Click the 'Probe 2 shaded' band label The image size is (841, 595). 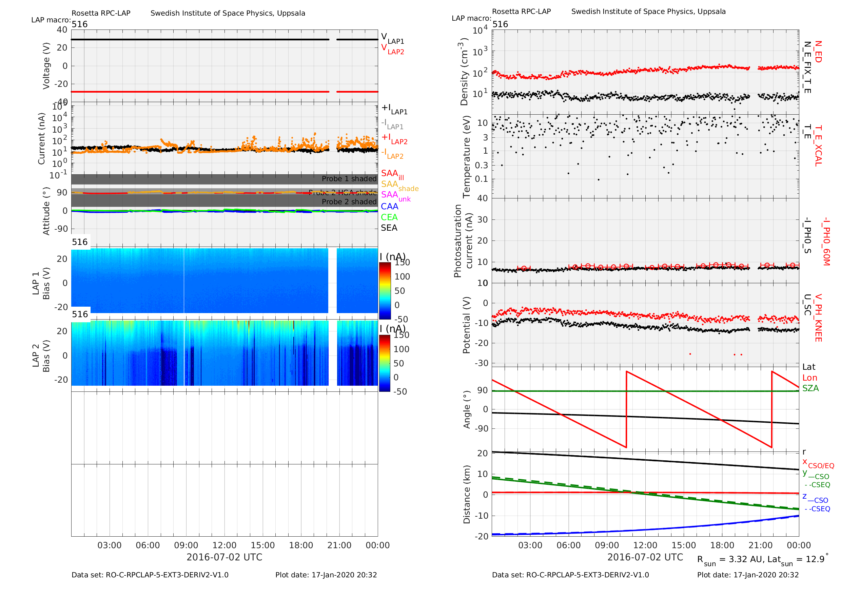pyautogui.click(x=349, y=202)
